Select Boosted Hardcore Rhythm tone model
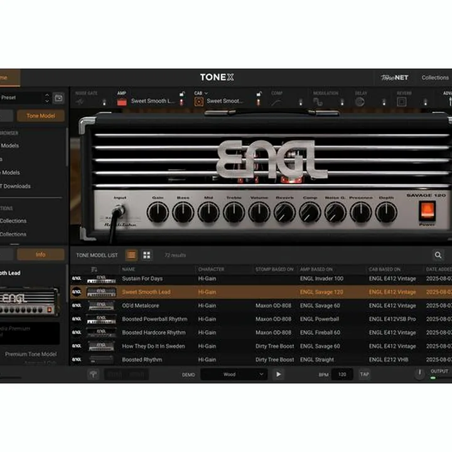This screenshot has width=452, height=452. click(261, 333)
